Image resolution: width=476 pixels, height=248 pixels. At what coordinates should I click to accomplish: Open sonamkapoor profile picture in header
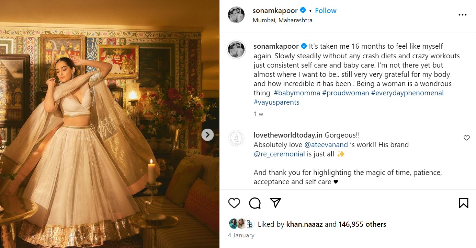coord(236,15)
